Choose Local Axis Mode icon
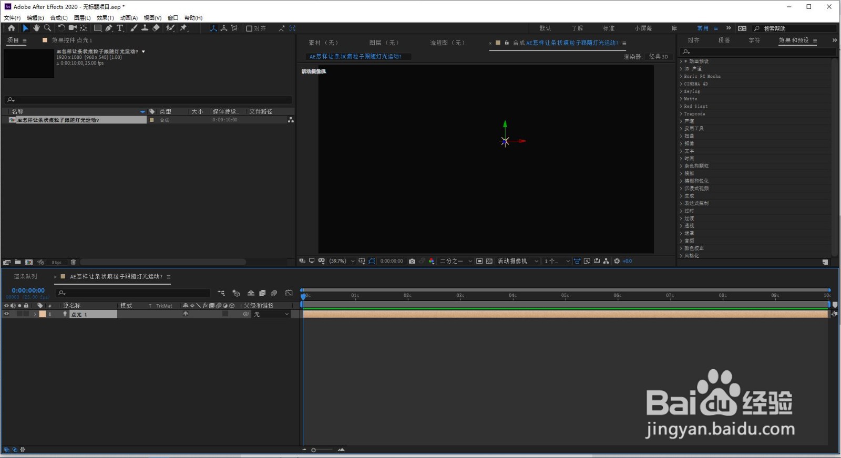841x458 pixels. 214,28
